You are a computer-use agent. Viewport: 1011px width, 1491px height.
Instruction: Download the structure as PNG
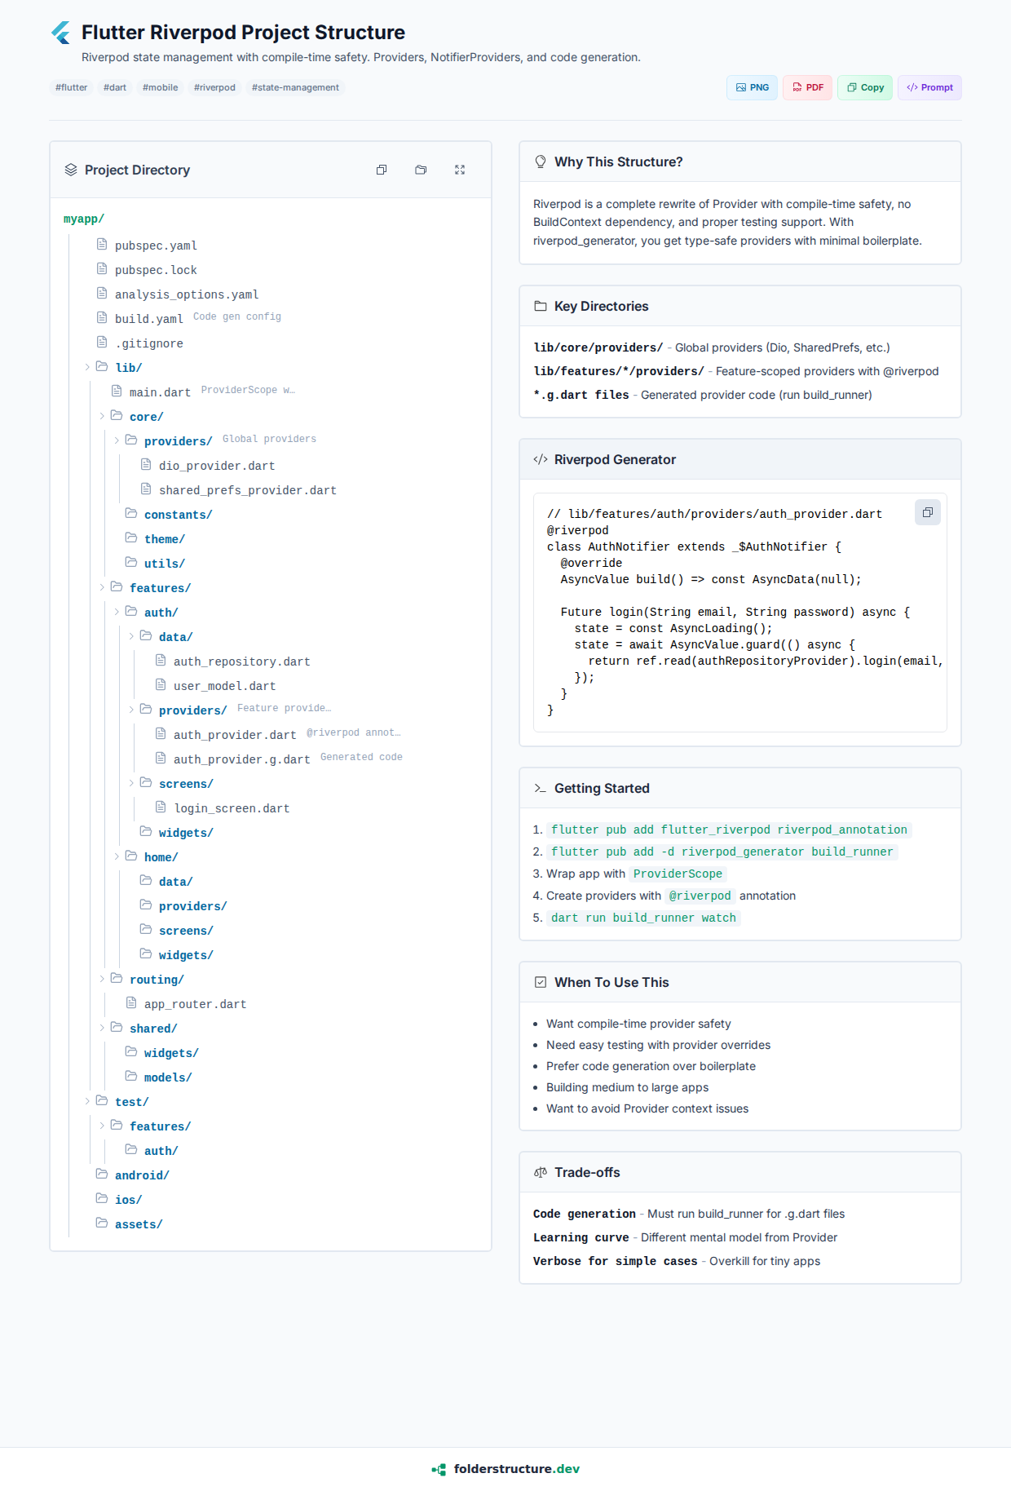pyautogui.click(x=752, y=87)
